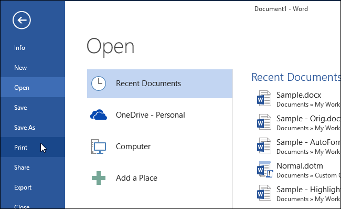Screen dimensions: 341x209
Task: Click the Document1 - Word window title
Action: click(281, 9)
